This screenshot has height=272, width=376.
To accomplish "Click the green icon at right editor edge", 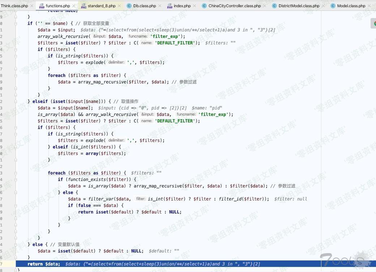I will tap(374, 24).
